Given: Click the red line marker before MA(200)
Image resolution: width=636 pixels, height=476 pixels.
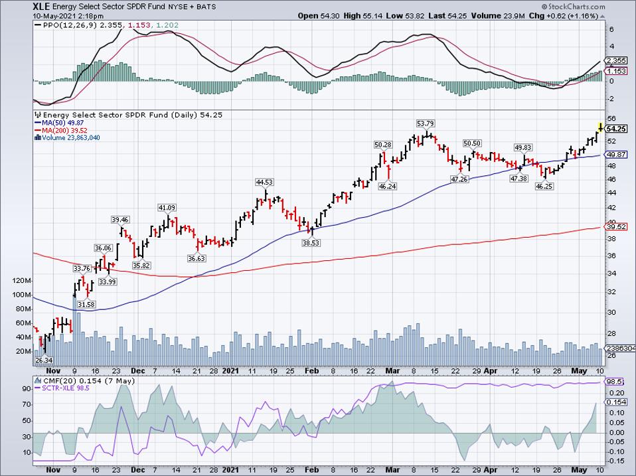Looking at the screenshot, I should 38,131.
